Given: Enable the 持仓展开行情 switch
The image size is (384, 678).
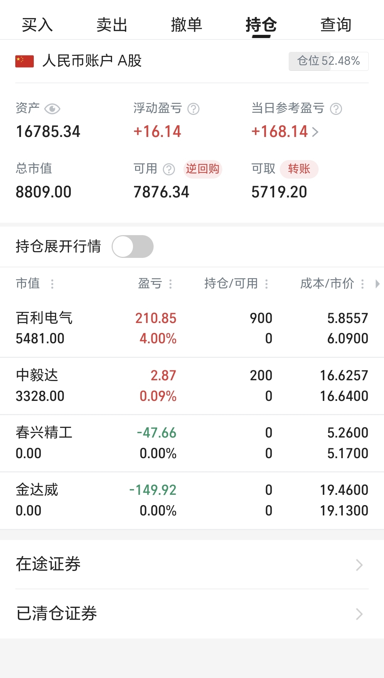Looking at the screenshot, I should (x=133, y=247).
